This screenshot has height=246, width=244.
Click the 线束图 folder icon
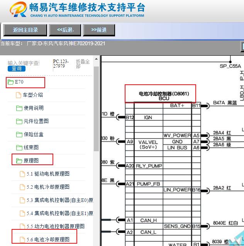pos(19,148)
